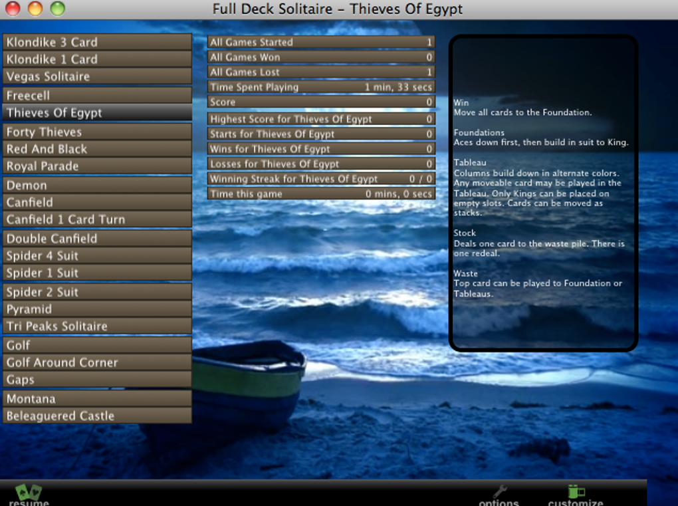Screen dimensions: 678x506
Task: Zoom window with the green button
Action: pos(58,8)
